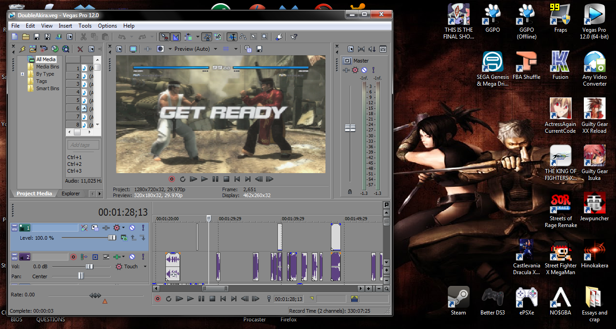616x329 pixels.
Task: Solo audio track 2
Action: point(143,257)
